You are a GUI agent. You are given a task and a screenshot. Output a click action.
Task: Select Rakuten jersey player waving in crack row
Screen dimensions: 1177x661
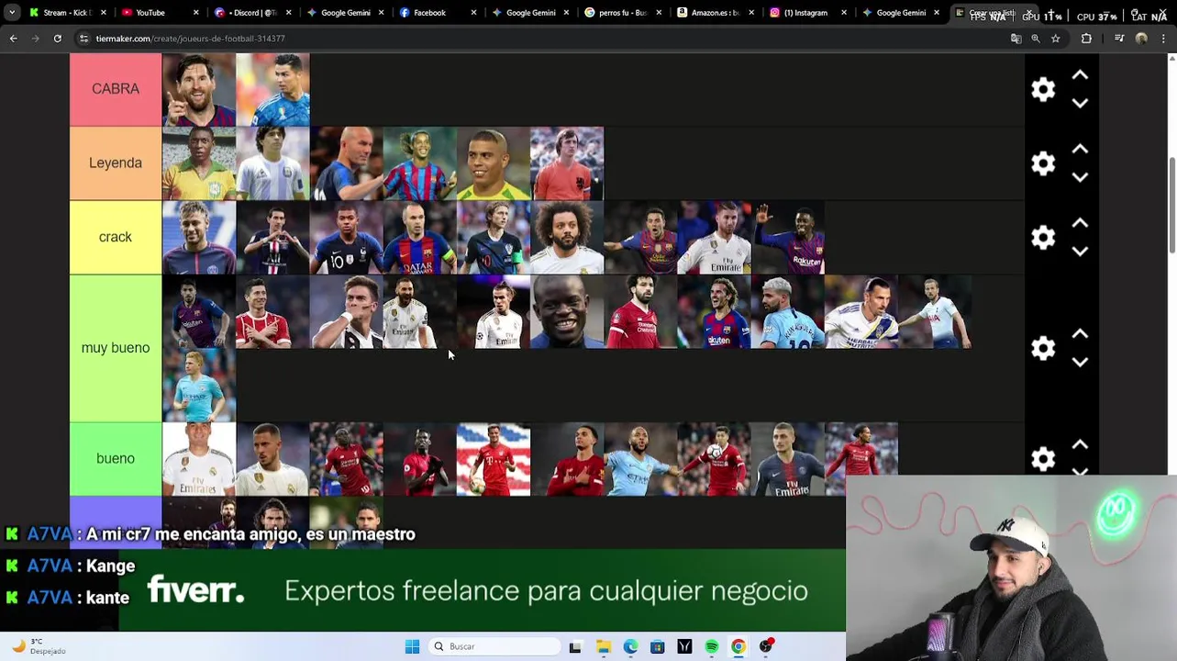point(787,237)
